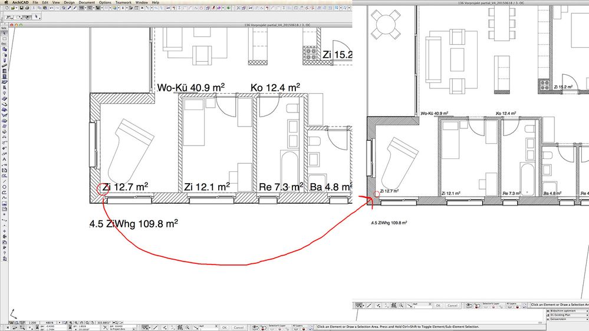Click the OK button in the right control bar

click(x=438, y=306)
